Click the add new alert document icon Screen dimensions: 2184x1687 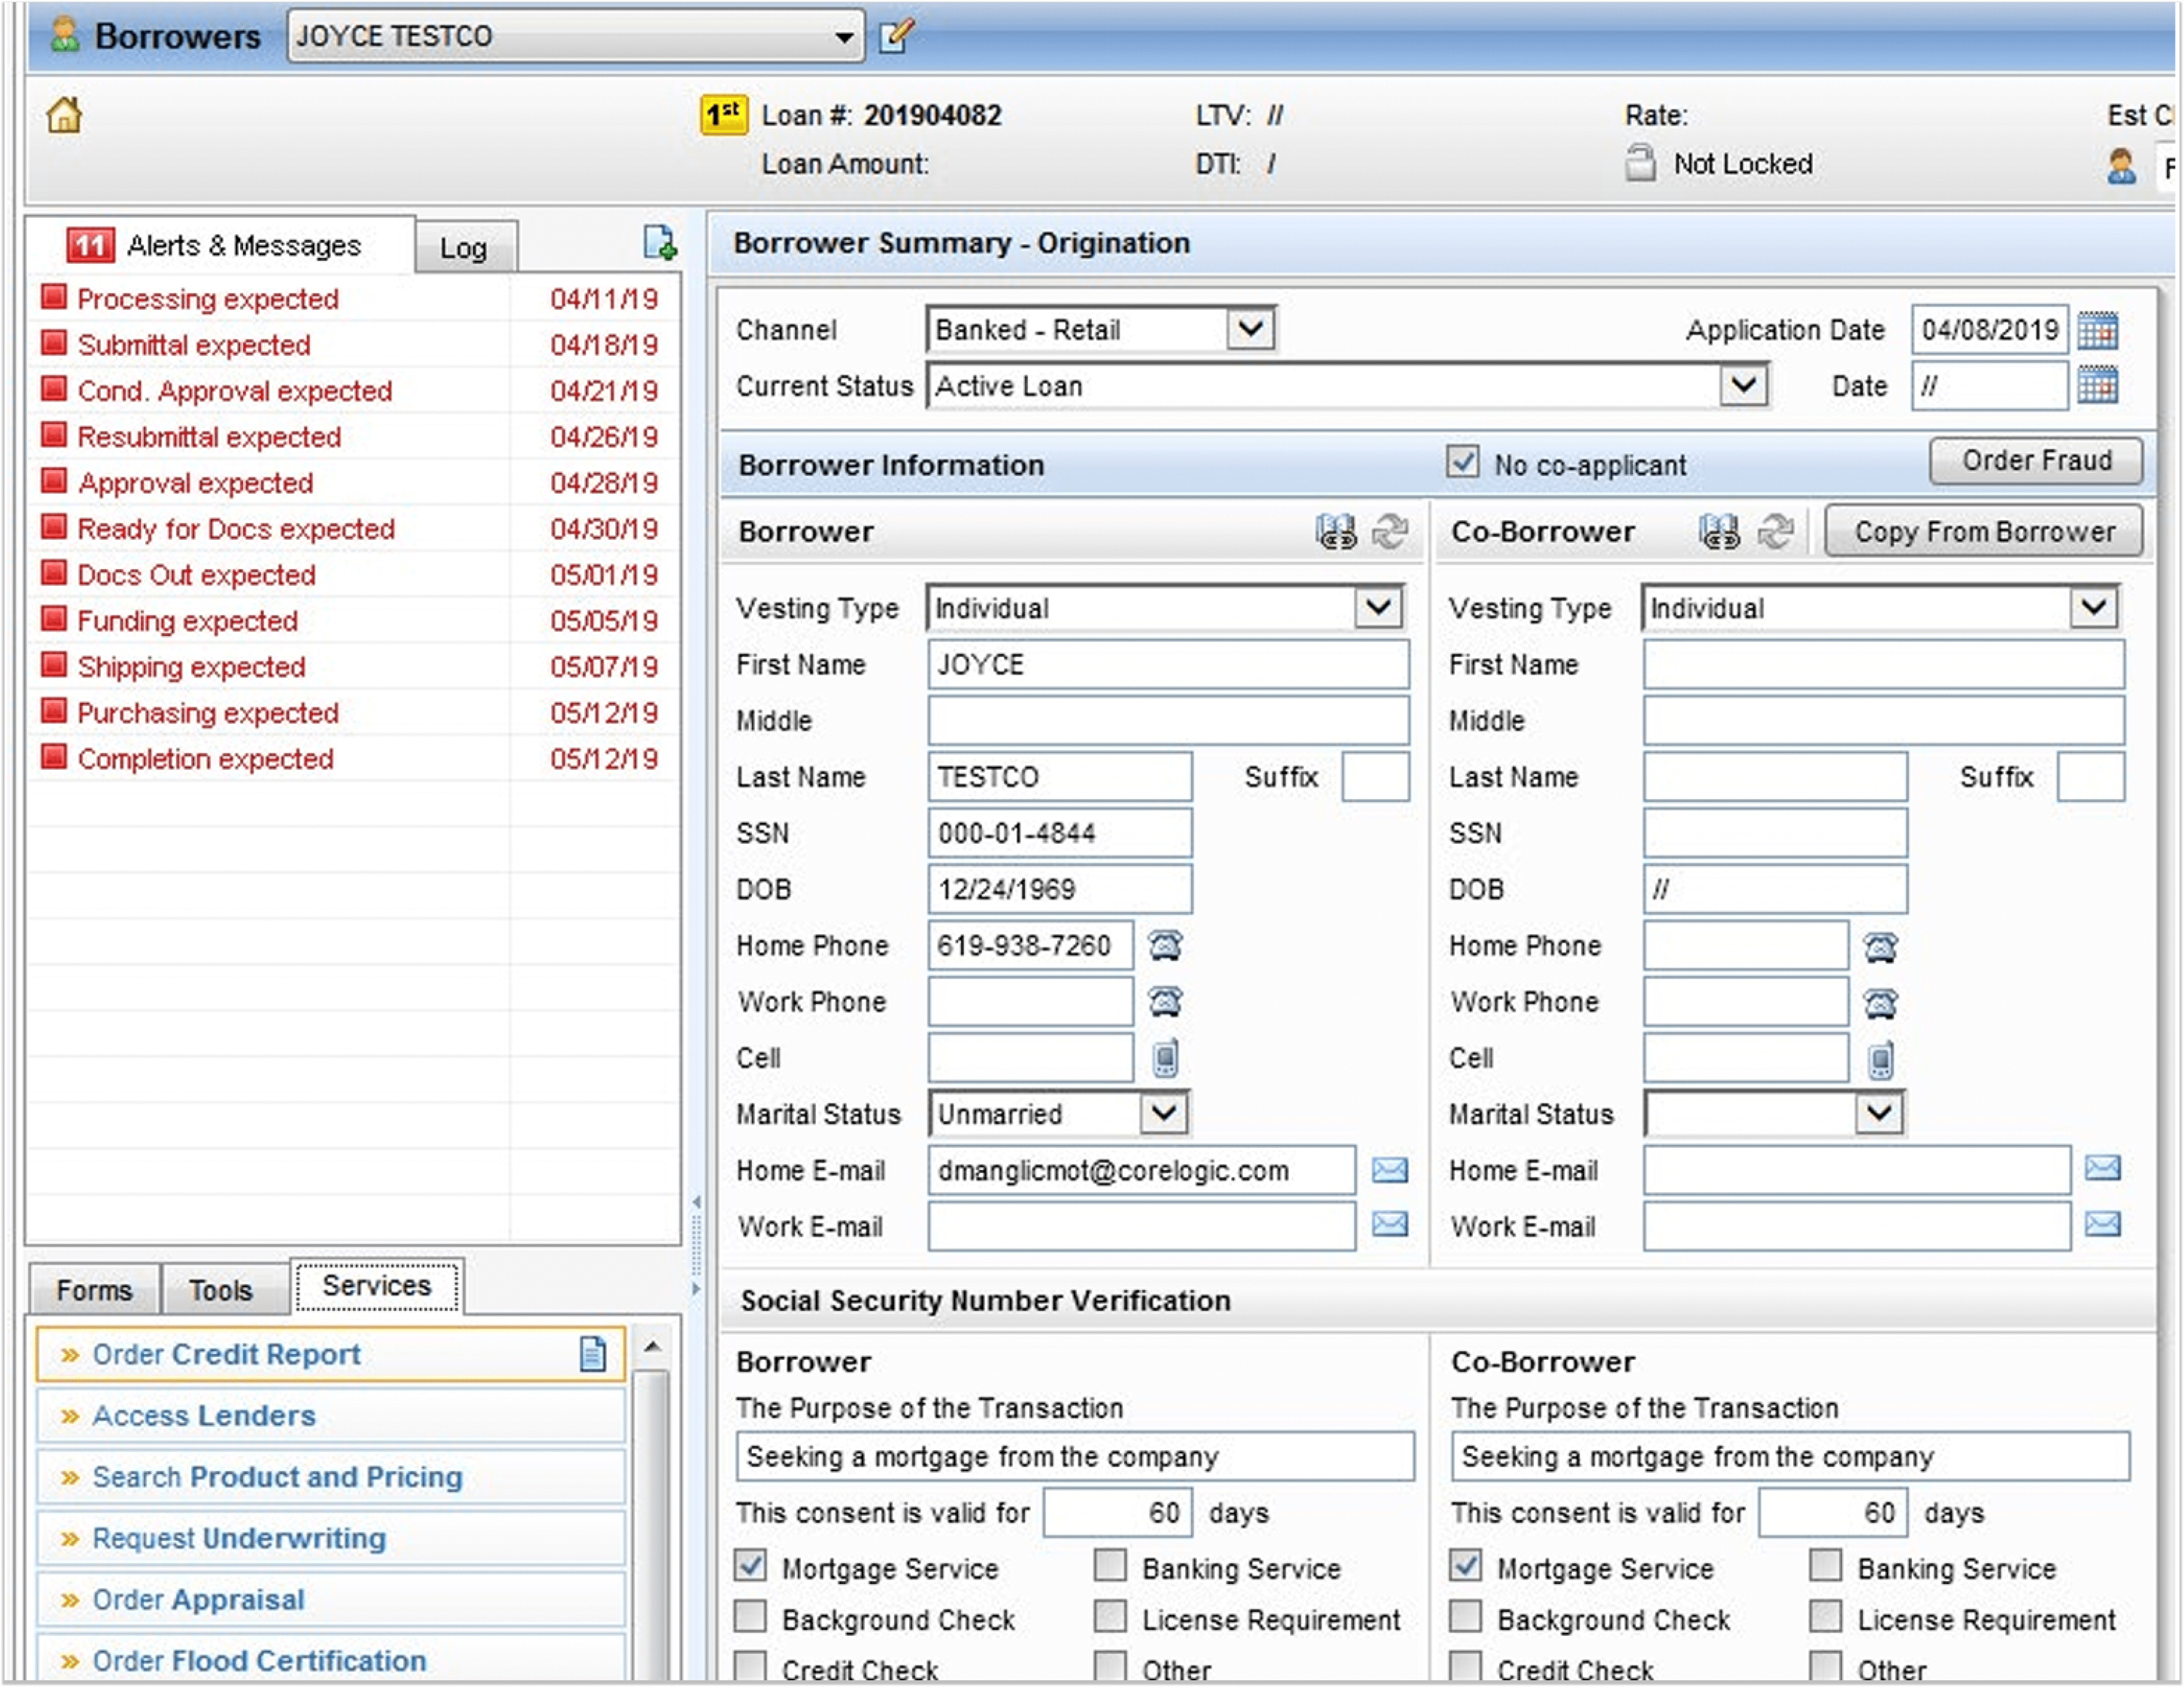coord(659,243)
